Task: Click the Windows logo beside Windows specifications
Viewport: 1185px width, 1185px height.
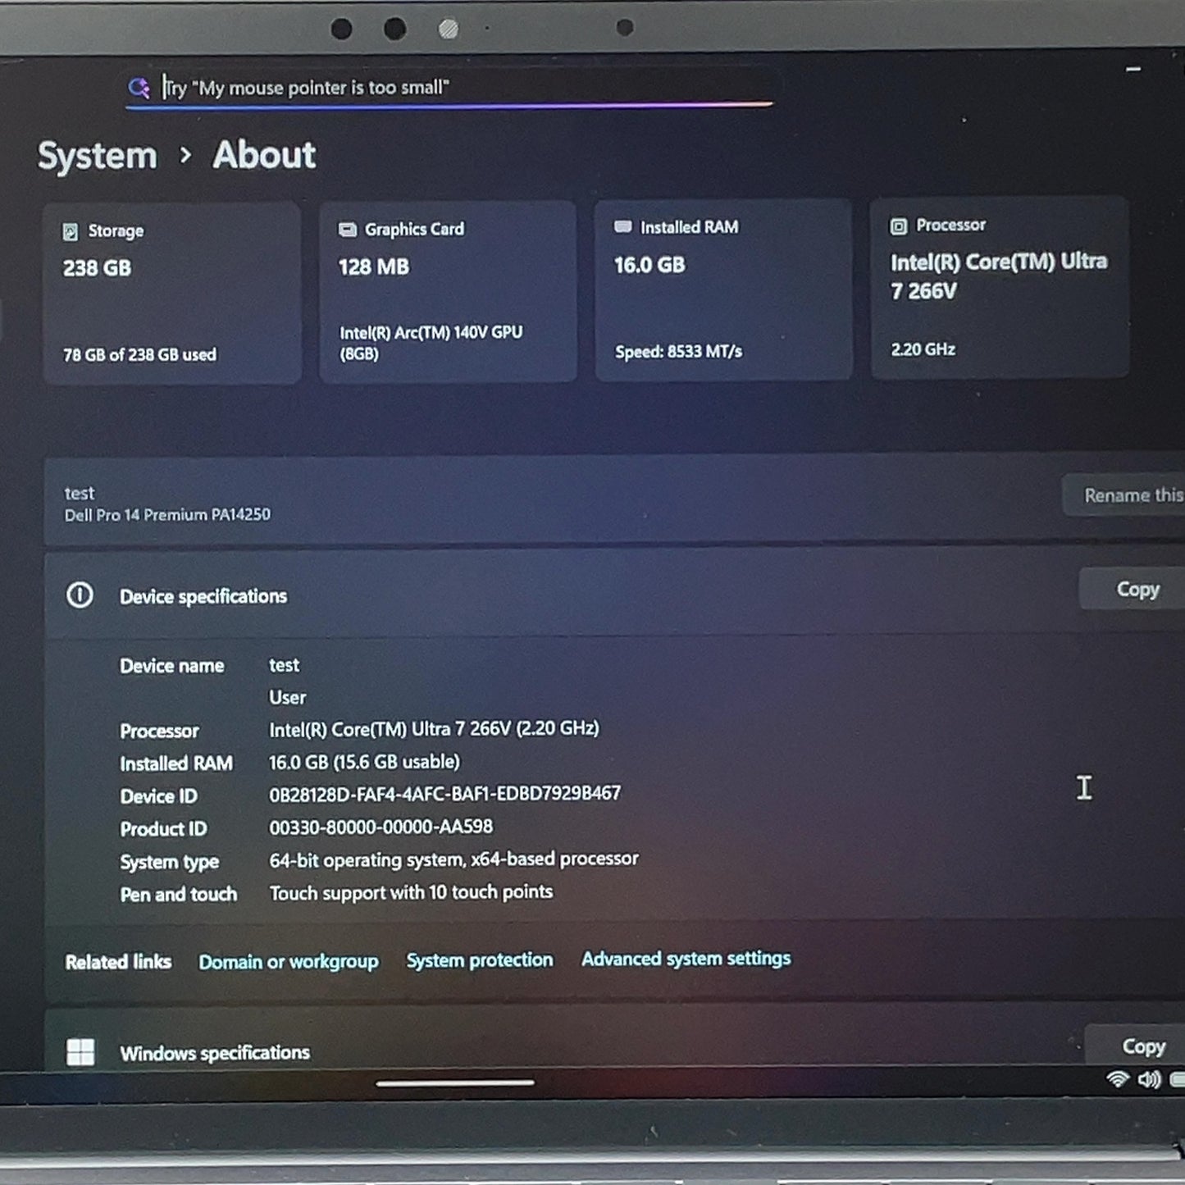Action: point(80,1051)
